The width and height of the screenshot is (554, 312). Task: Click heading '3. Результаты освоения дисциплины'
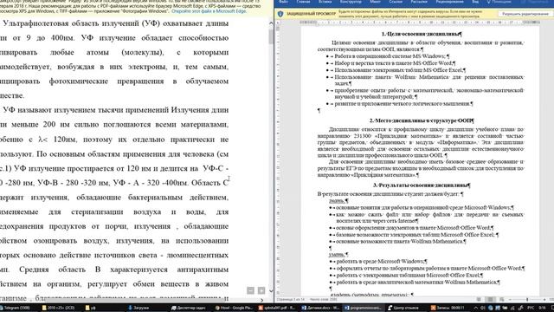coord(422,185)
